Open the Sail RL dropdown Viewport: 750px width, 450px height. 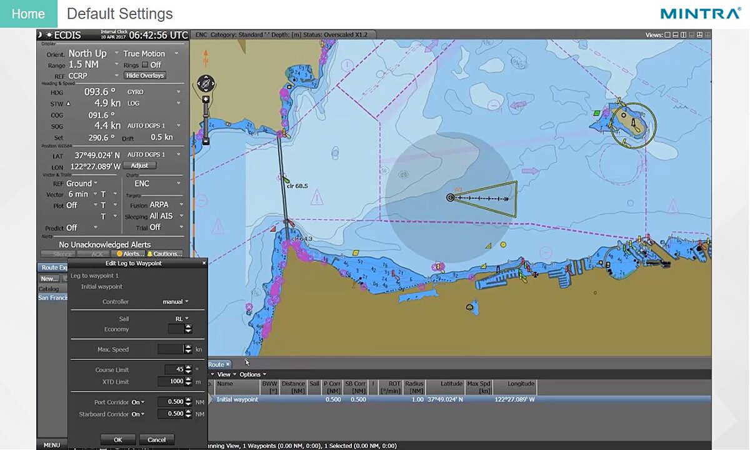[x=181, y=319]
